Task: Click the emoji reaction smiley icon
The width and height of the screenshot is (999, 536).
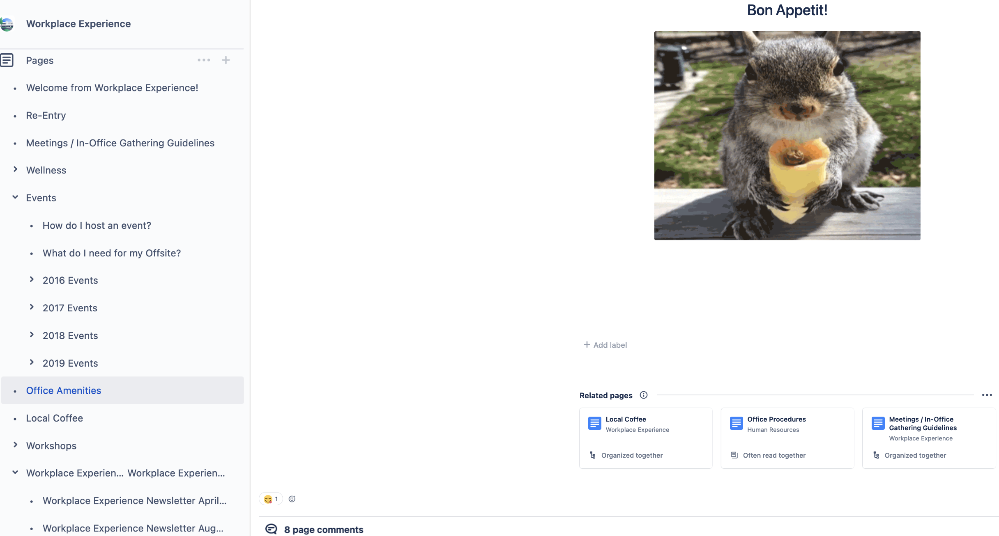Action: [292, 499]
